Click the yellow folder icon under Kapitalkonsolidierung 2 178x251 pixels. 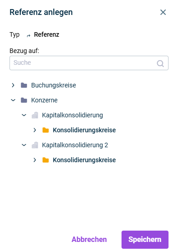tap(46, 160)
